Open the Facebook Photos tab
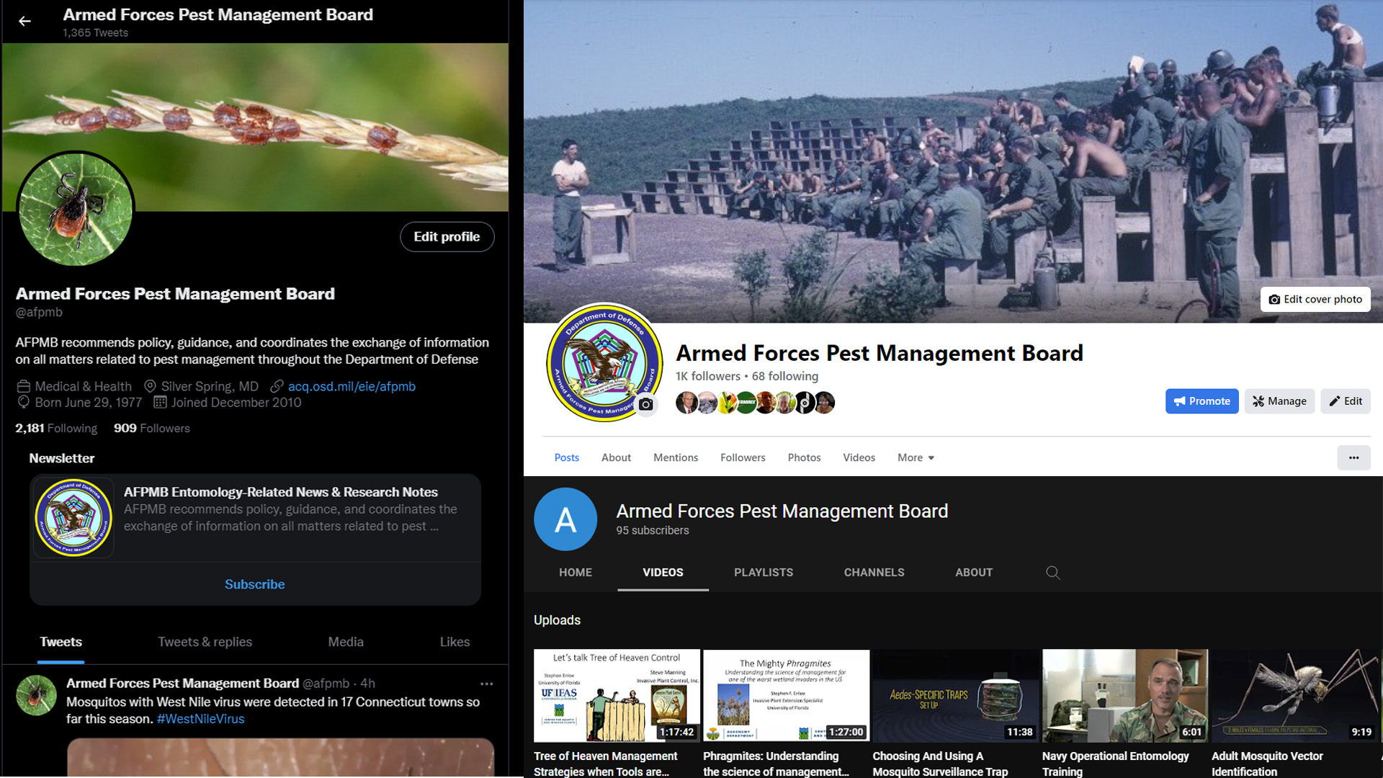Viewport: 1383px width, 778px height. tap(804, 457)
